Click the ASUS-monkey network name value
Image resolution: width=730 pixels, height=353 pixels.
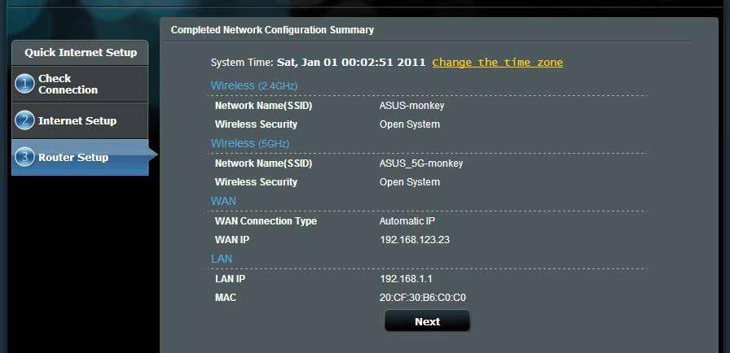[411, 106]
